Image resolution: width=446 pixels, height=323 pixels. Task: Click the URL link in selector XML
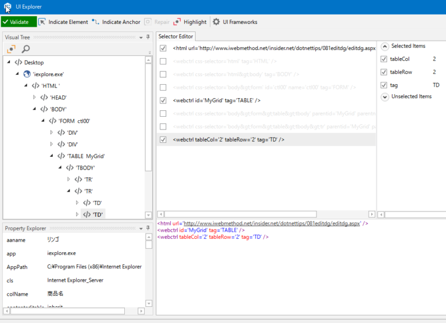pos(272,223)
